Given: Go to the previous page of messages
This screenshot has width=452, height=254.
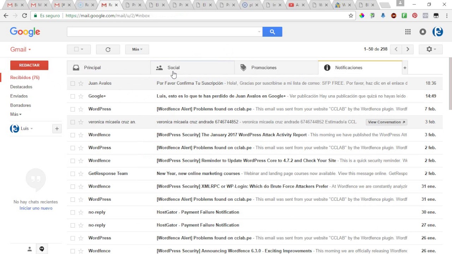Looking at the screenshot, I should [x=396, y=49].
